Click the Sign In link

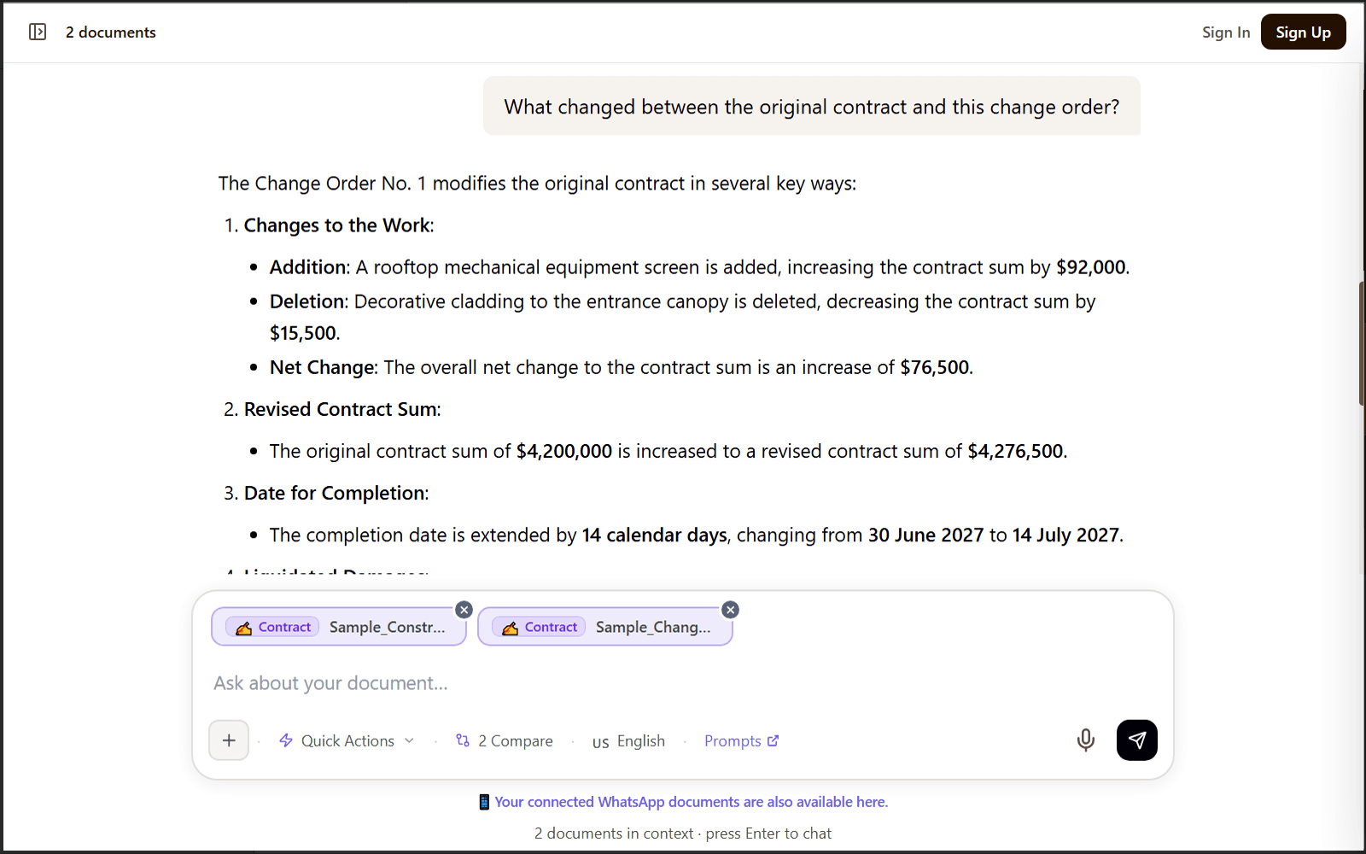[1225, 32]
